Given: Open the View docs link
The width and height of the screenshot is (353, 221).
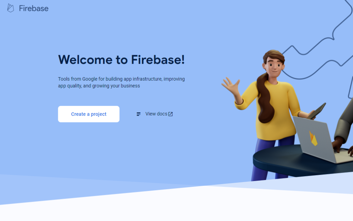Looking at the screenshot, I should (156, 114).
